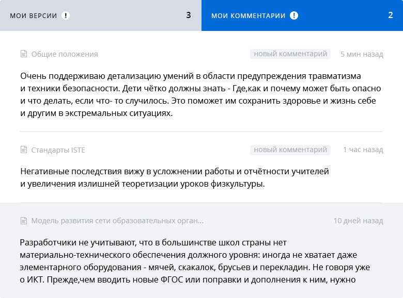This screenshot has height=298, width=403.
Task: Select the Мои комментарии tab
Action: click(x=302, y=15)
